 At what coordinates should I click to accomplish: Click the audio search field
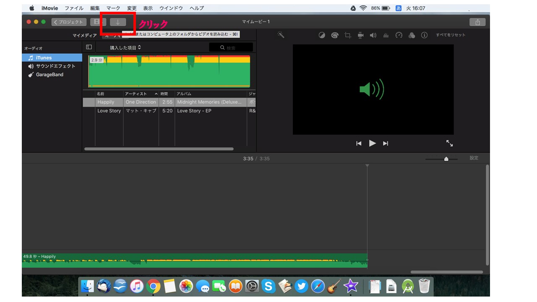point(231,48)
